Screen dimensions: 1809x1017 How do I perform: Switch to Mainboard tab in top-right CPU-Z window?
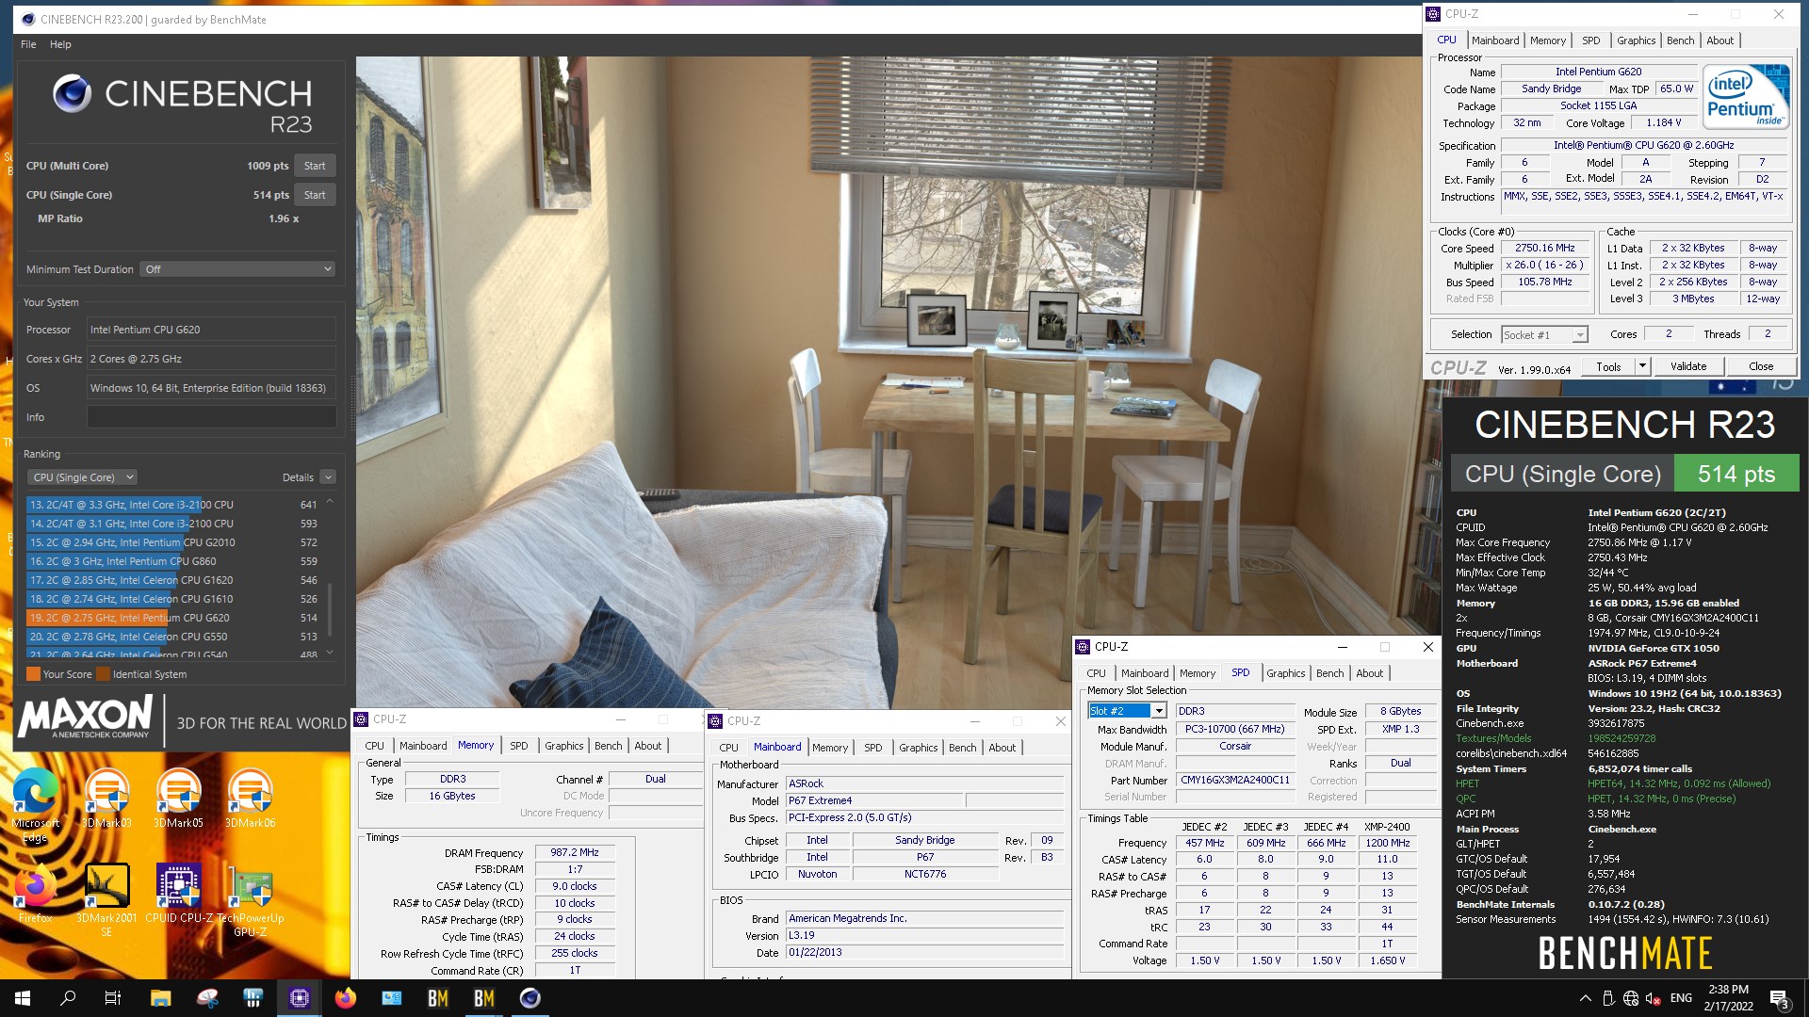coord(1494,40)
